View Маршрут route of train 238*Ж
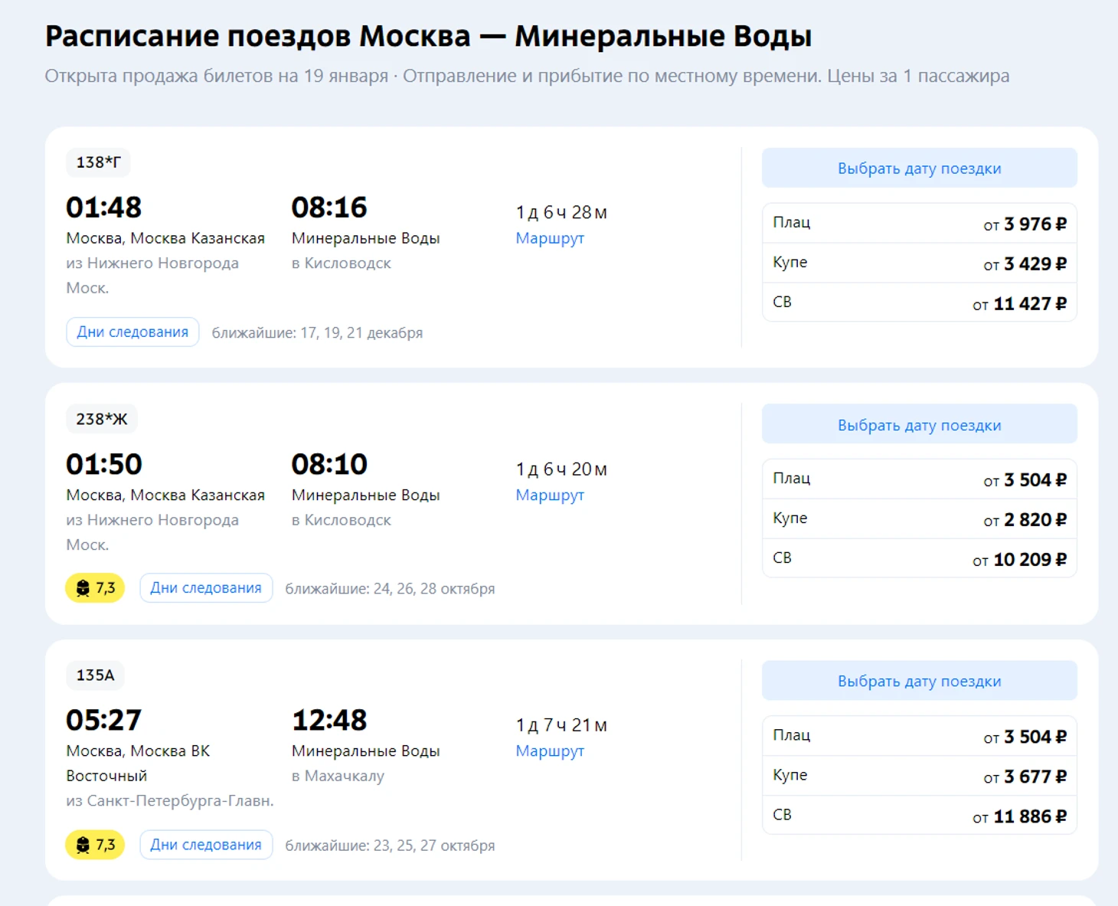The height and width of the screenshot is (906, 1118). pyautogui.click(x=549, y=495)
